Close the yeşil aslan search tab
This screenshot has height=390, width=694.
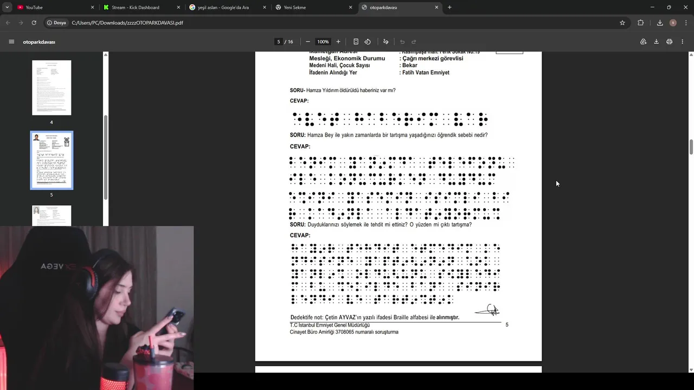(265, 7)
